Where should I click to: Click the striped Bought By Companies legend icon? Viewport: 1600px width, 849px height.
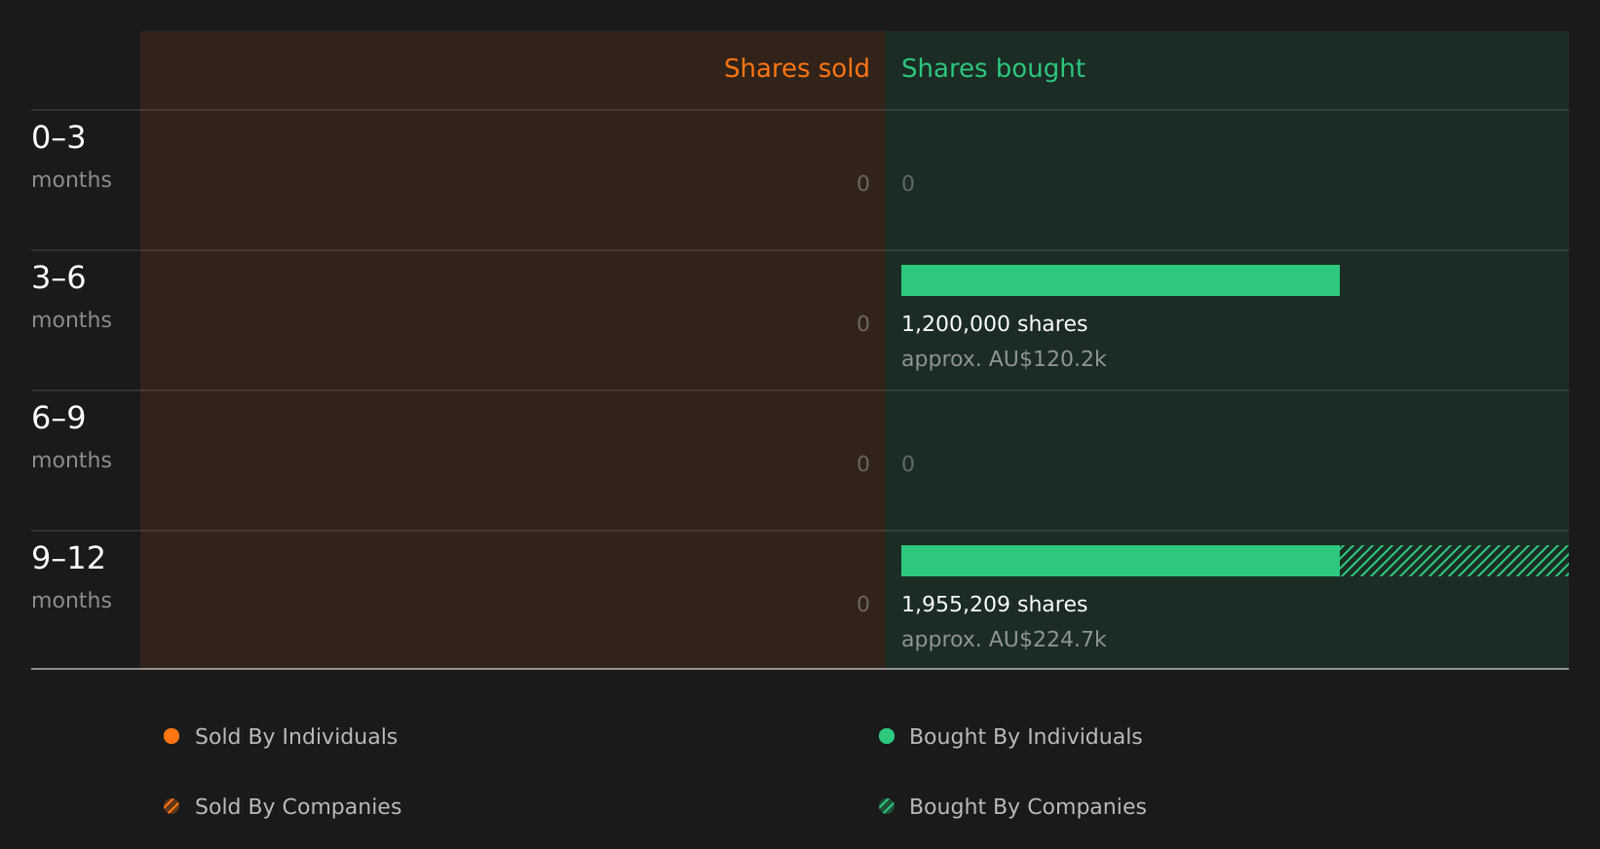point(887,806)
